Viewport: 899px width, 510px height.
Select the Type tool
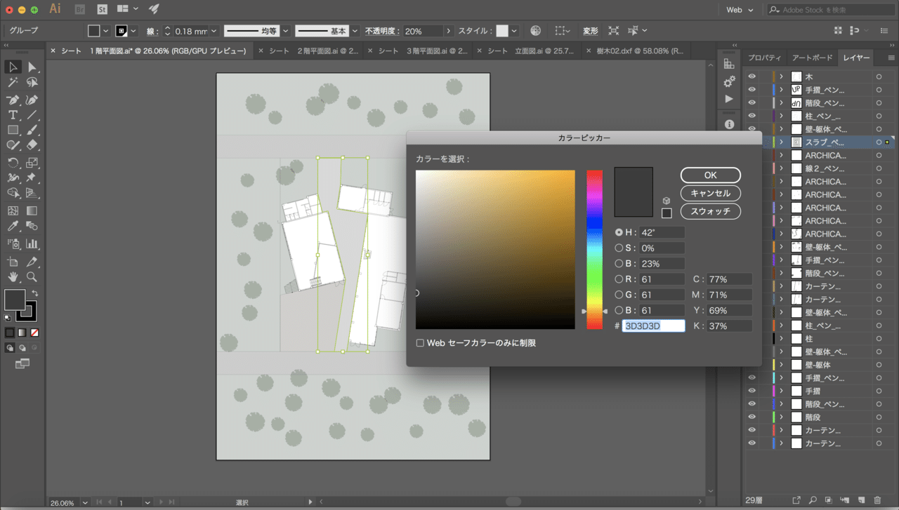coord(13,115)
